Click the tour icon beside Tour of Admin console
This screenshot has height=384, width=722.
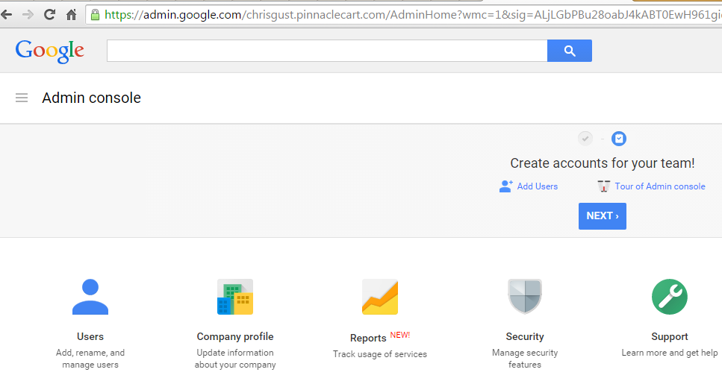(x=604, y=186)
